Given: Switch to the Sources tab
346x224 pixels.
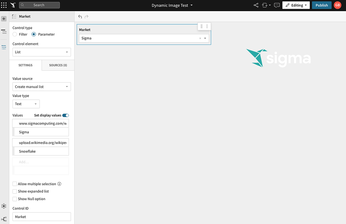Looking at the screenshot, I should pos(58,65).
